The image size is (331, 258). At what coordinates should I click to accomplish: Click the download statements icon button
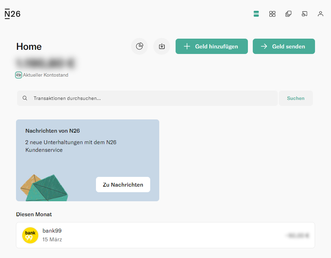coord(162,46)
